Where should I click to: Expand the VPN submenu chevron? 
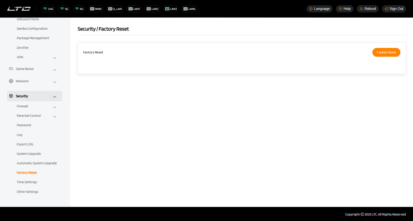[55, 58]
